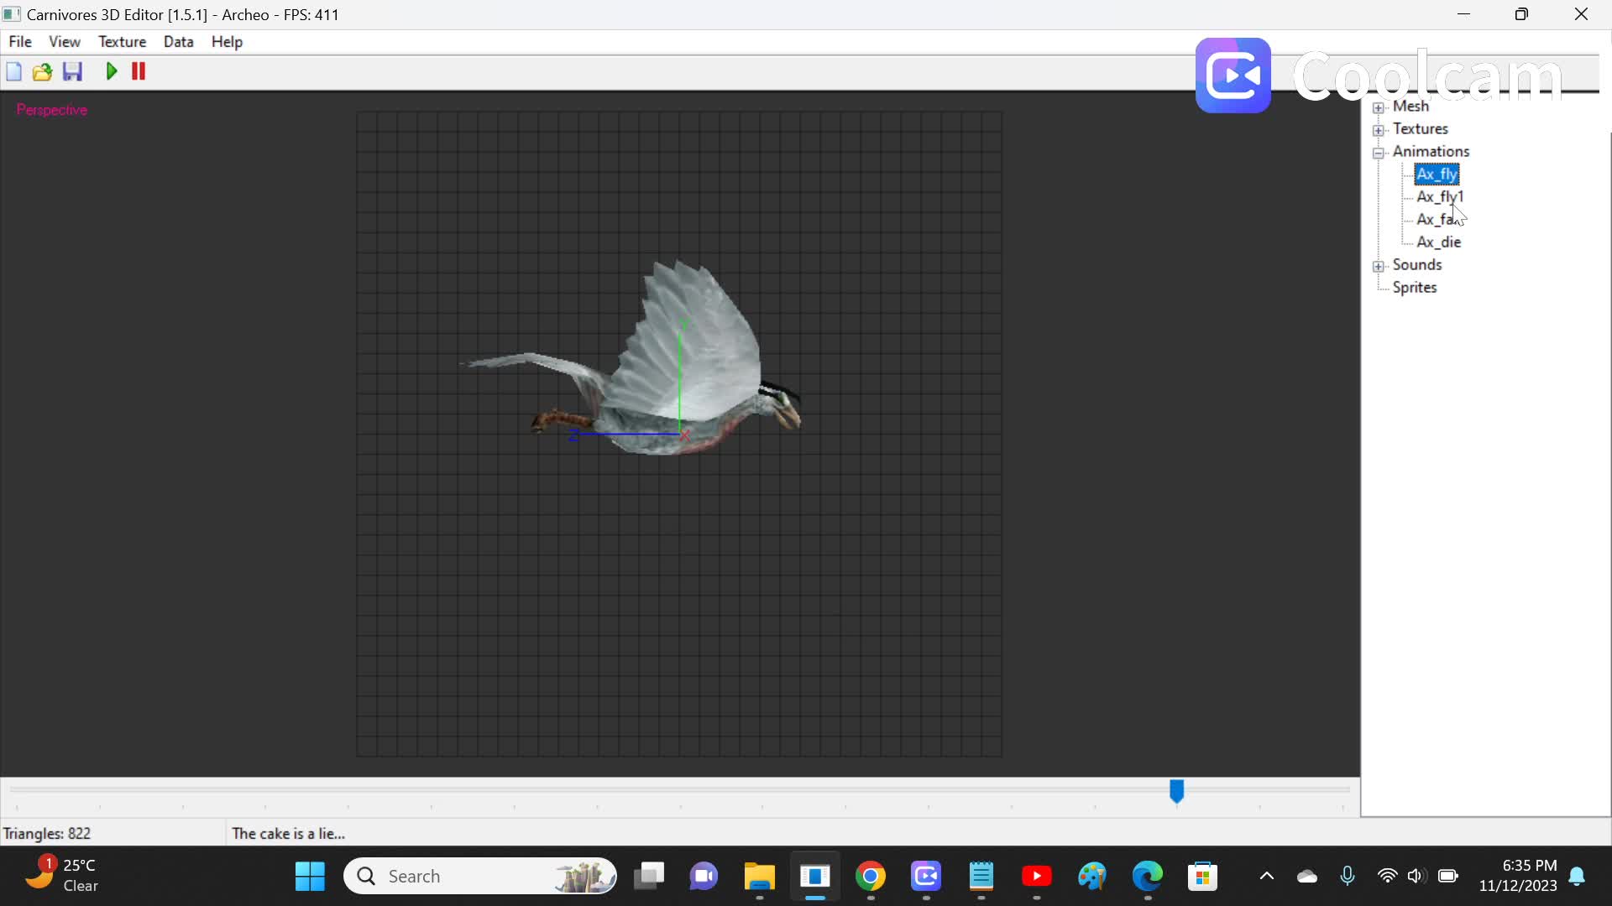Show hidden system tray icons
1612x906 pixels.
[x=1267, y=877]
